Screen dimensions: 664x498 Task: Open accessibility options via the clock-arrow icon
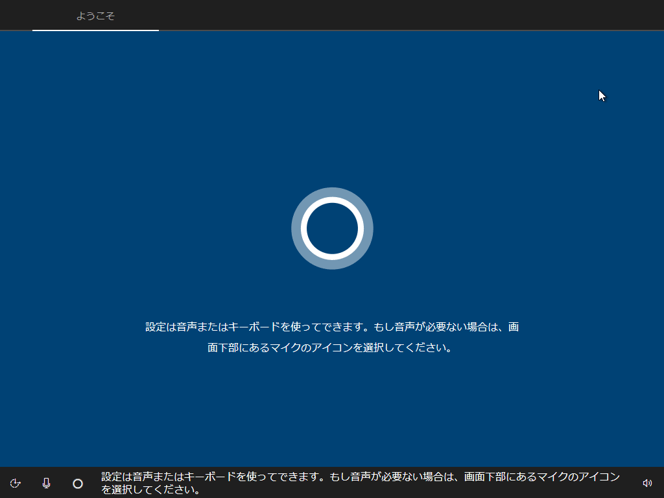coord(16,483)
